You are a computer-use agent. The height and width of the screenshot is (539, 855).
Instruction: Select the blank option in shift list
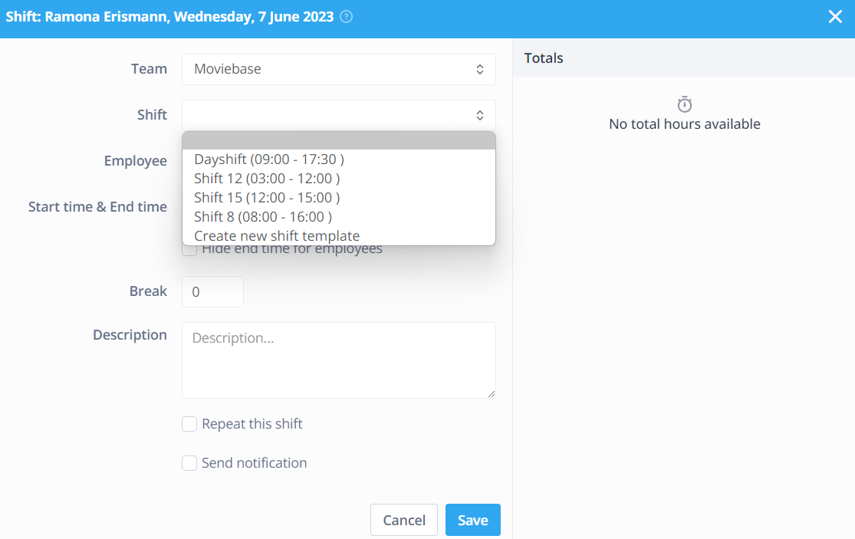click(338, 141)
